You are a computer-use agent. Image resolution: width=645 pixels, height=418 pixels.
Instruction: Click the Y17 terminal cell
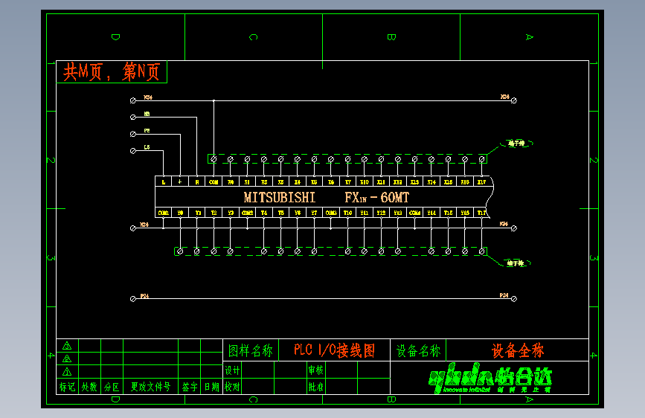pyautogui.click(x=481, y=212)
